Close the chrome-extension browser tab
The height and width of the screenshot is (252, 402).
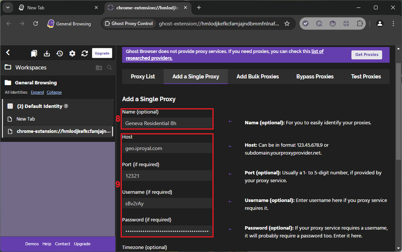coord(185,8)
